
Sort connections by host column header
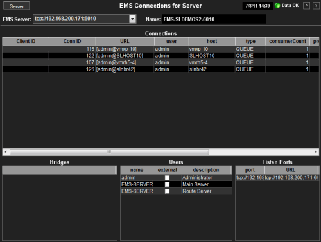(x=212, y=41)
